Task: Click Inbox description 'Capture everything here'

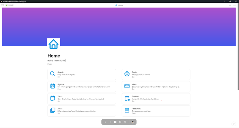Action: tap(156, 87)
